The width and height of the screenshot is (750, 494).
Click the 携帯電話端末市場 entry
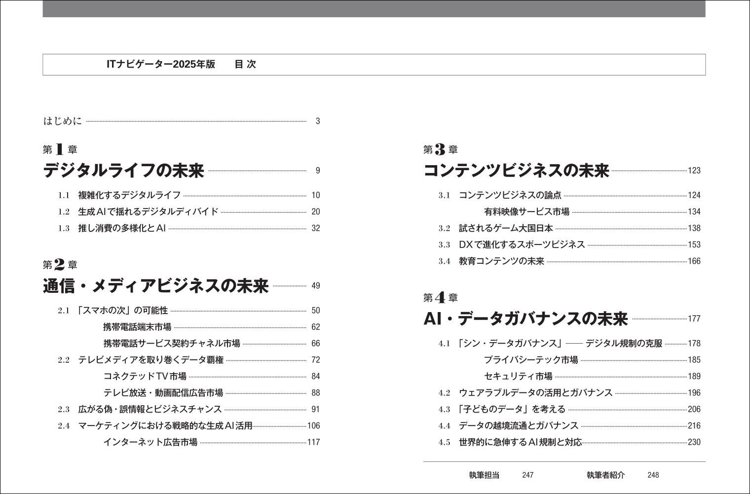pyautogui.click(x=137, y=327)
